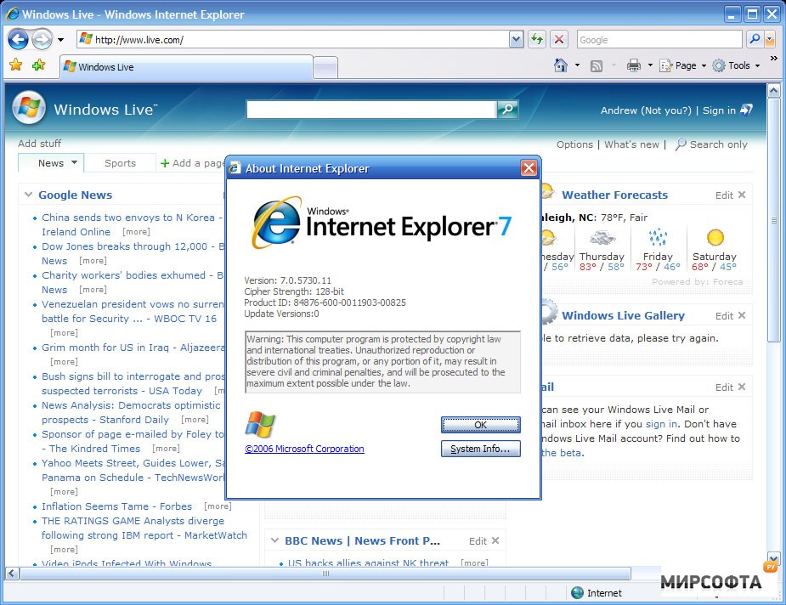Open the Windows Live Gallery module title
The width and height of the screenshot is (786, 605).
(623, 315)
